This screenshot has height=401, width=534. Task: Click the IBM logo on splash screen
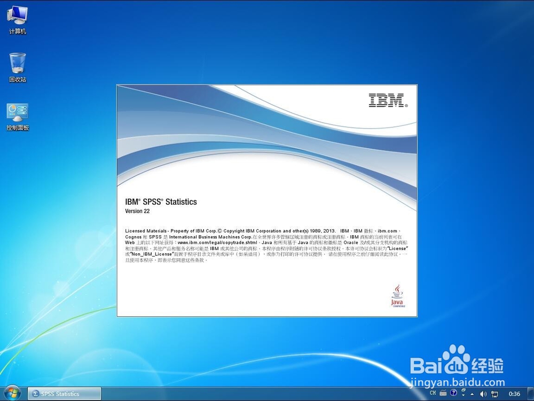388,100
